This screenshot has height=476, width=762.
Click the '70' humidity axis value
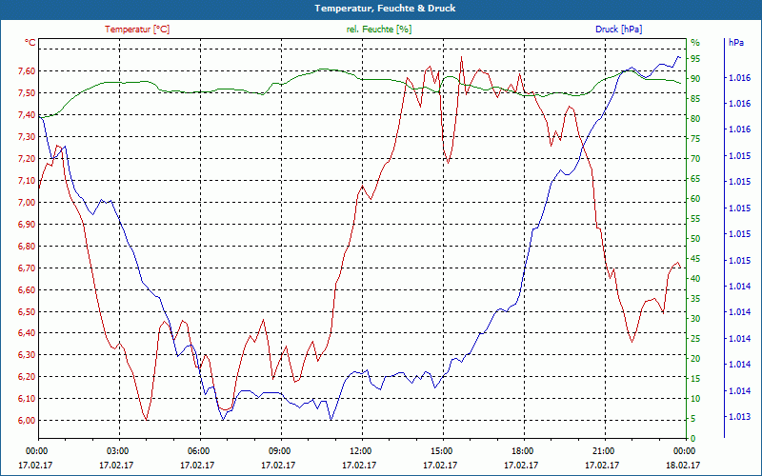coord(695,159)
